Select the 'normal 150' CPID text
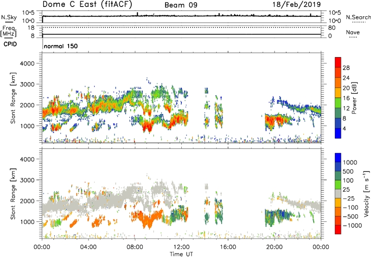This screenshot has height=257, width=371. tap(61, 46)
